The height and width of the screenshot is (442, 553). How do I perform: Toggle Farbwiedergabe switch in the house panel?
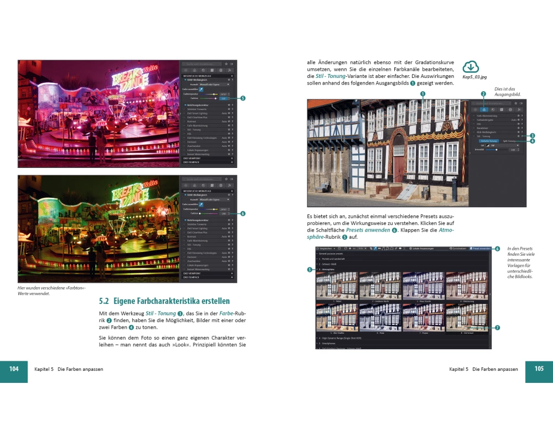tap(473, 120)
